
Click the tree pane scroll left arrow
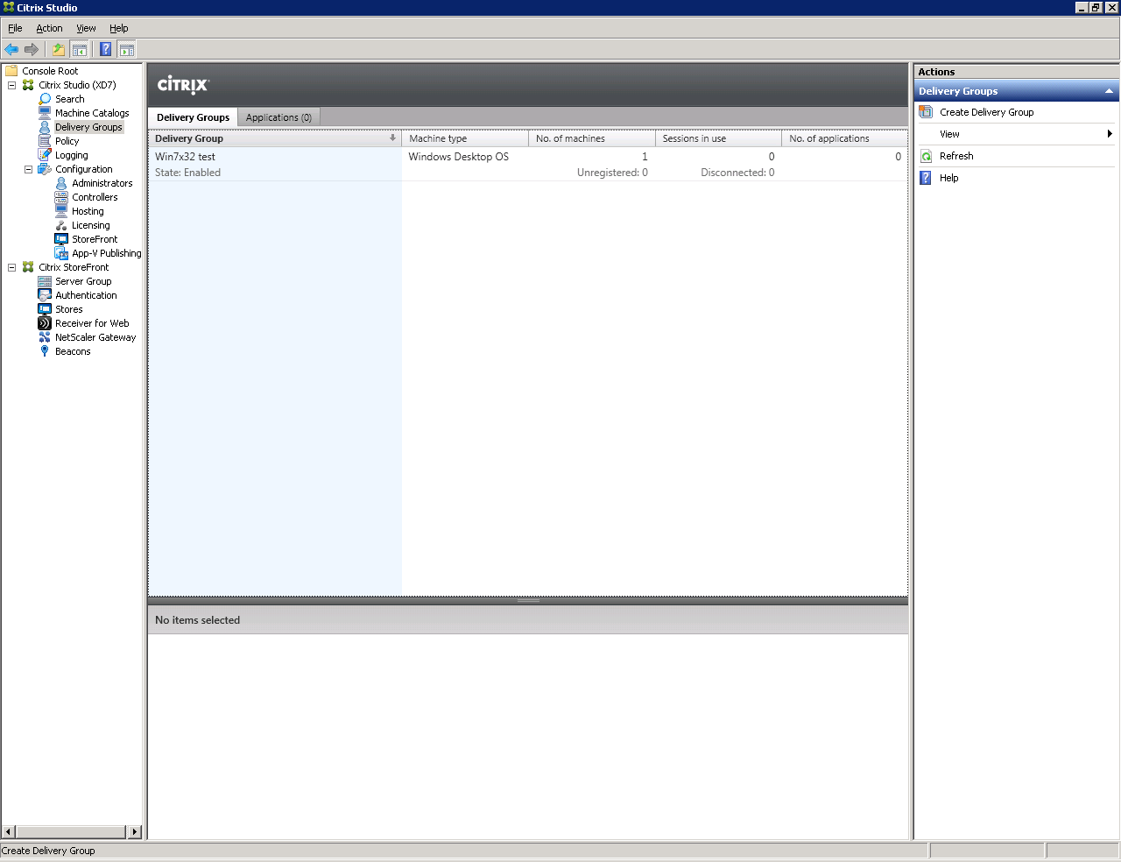(9, 831)
